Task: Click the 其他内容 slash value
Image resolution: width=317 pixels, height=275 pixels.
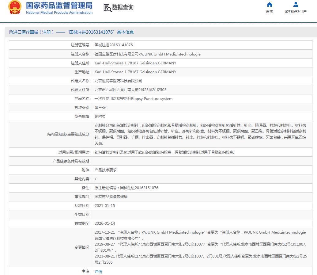Action: point(96,179)
